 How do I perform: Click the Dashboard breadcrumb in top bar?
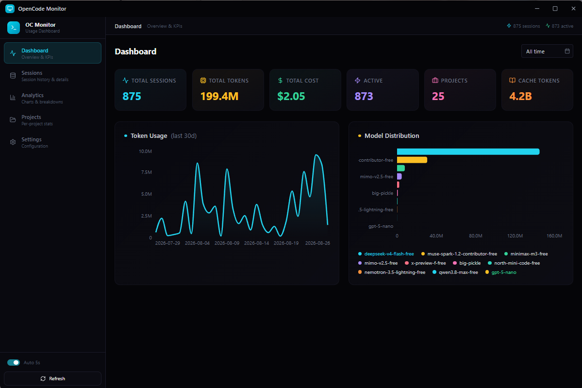click(x=128, y=26)
